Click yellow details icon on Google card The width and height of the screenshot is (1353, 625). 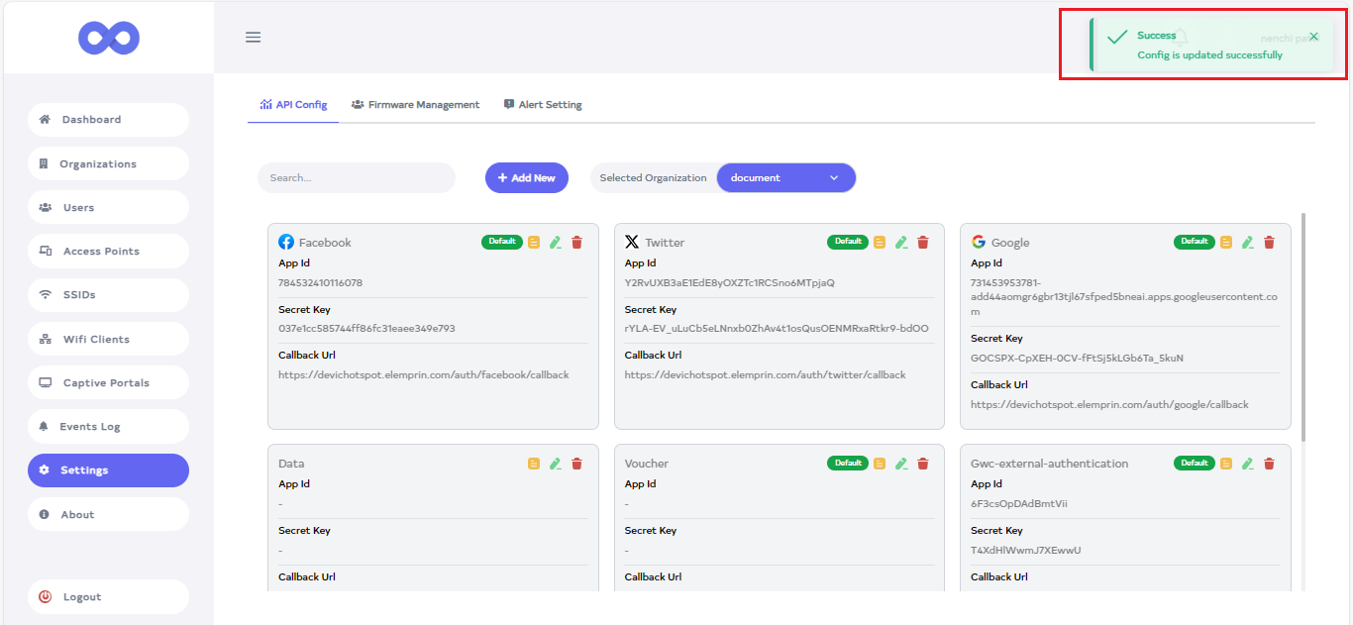point(1226,242)
